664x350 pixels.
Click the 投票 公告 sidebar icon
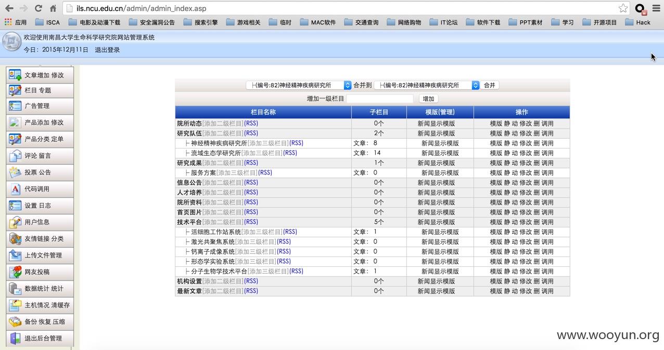click(x=15, y=172)
